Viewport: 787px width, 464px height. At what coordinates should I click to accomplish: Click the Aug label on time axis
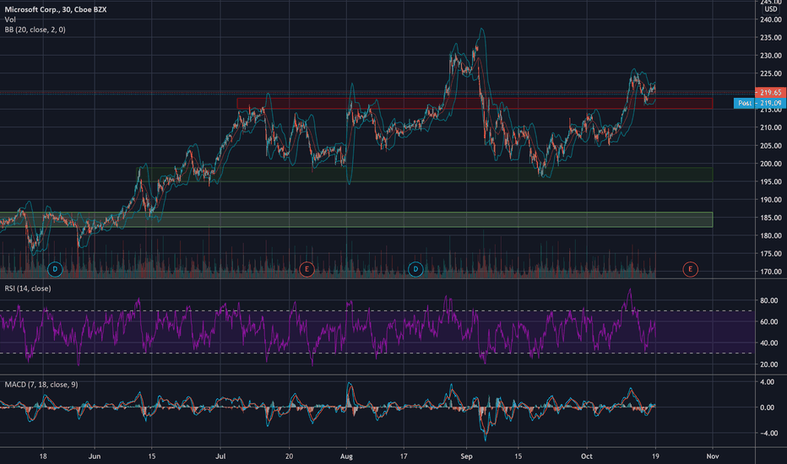346,456
